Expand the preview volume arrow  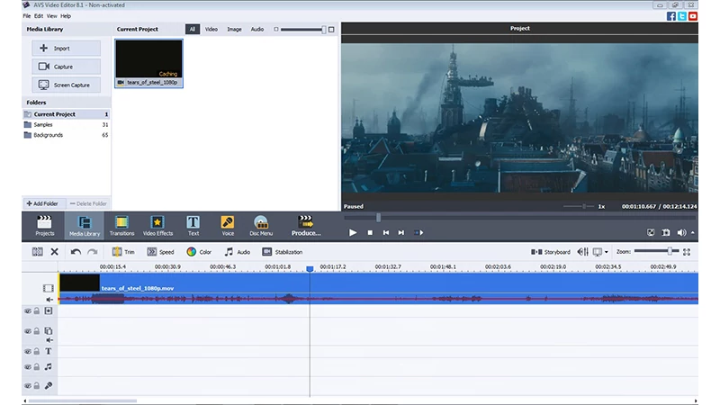(x=692, y=232)
